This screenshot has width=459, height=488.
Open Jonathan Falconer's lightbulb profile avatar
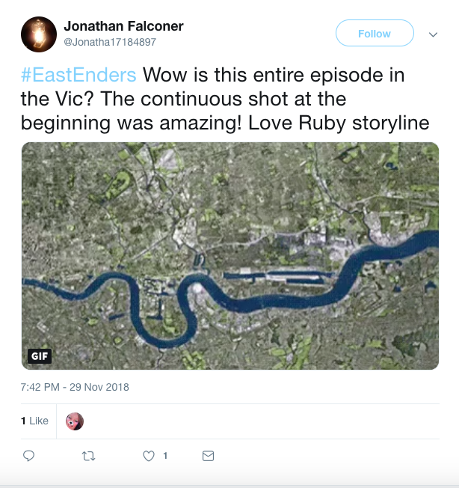click(39, 34)
